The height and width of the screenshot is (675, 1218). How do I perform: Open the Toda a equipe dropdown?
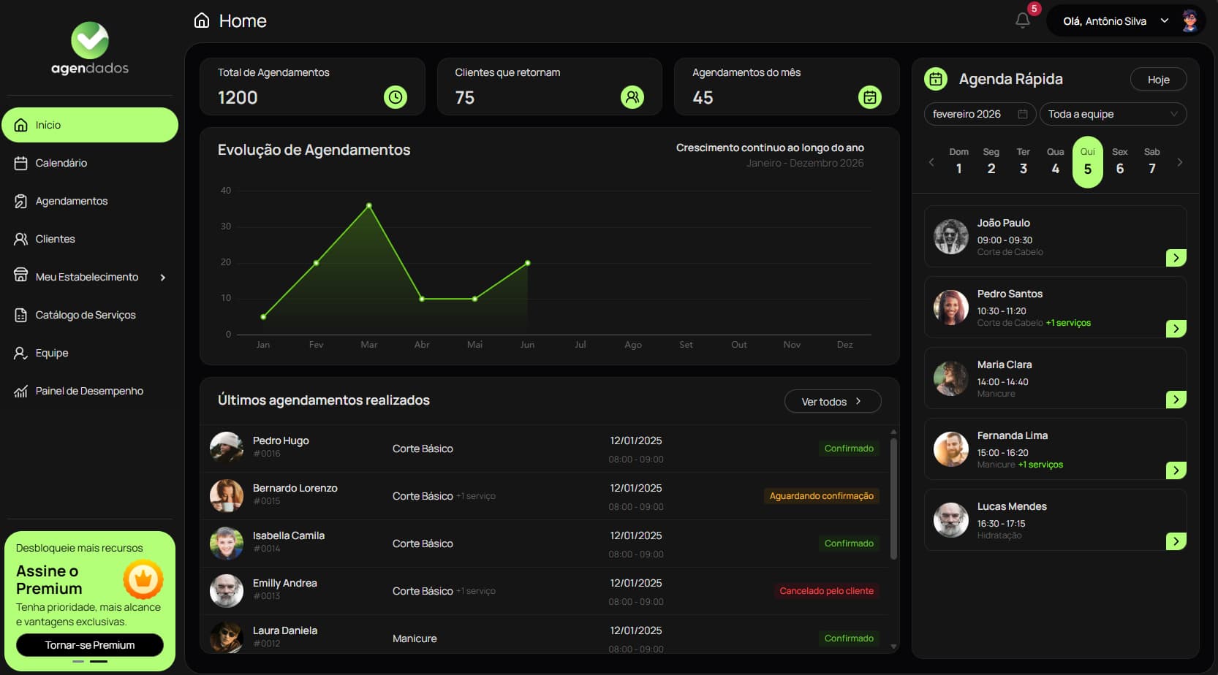point(1113,113)
